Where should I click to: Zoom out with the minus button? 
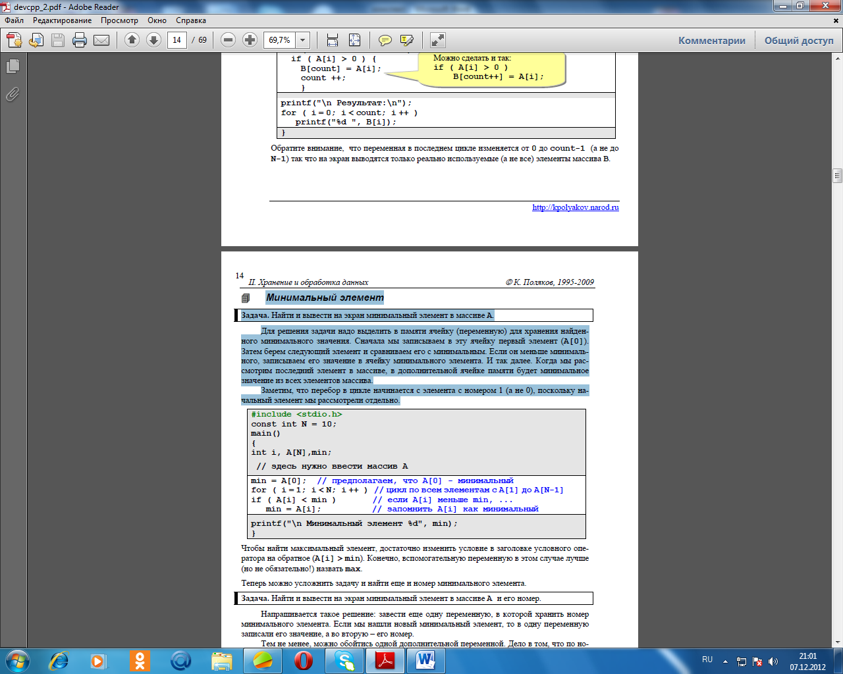pos(228,40)
